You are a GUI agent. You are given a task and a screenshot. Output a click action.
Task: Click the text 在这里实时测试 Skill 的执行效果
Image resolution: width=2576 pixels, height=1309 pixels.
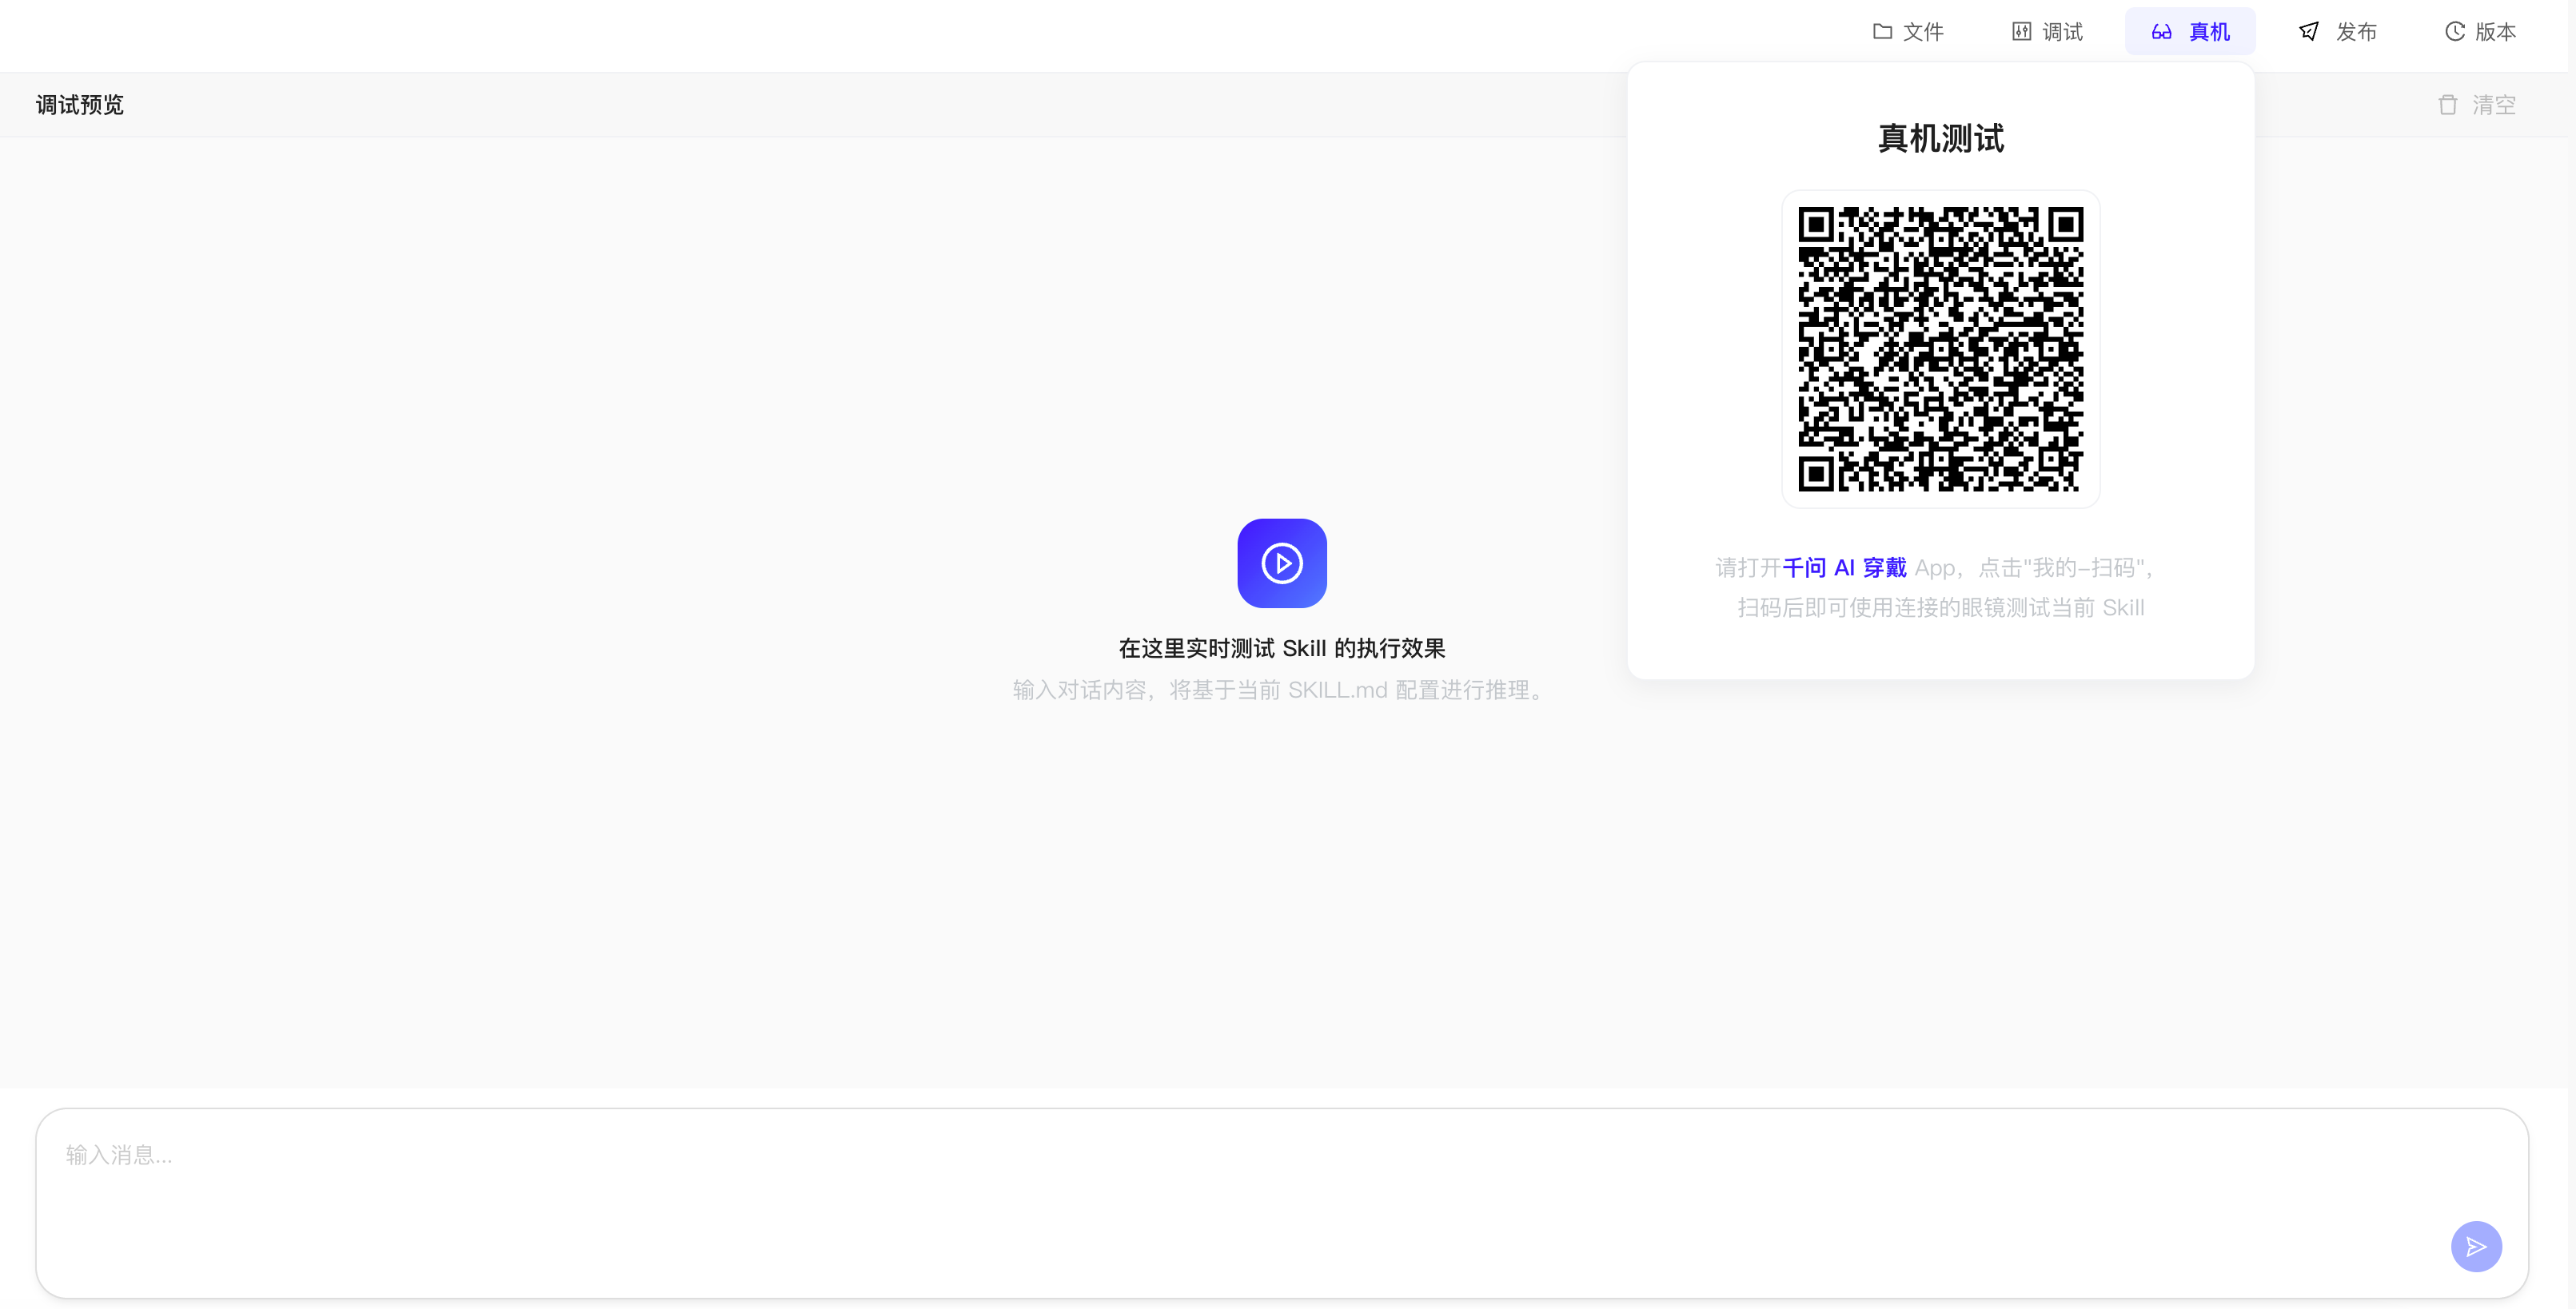(1282, 648)
